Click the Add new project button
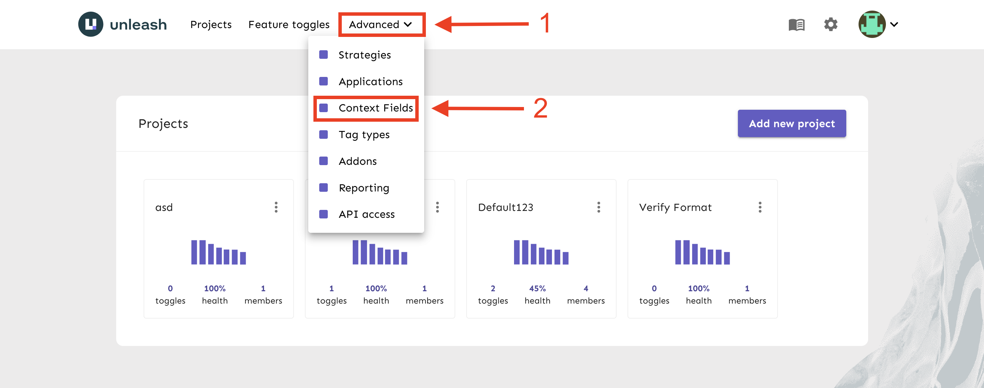 [792, 124]
